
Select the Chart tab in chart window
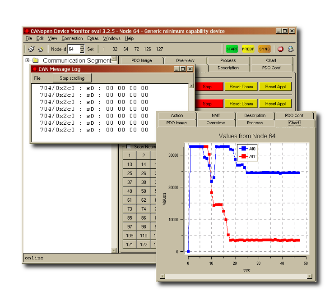294,123
